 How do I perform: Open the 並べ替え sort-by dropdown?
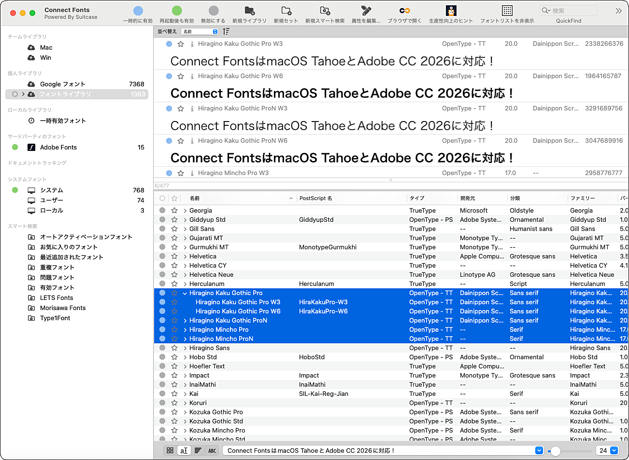[x=200, y=31]
